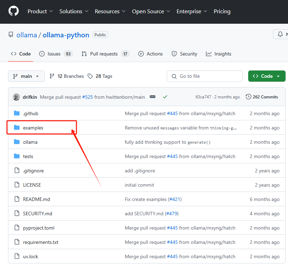Expand the Open Source menu
288x269 pixels.
(151, 12)
